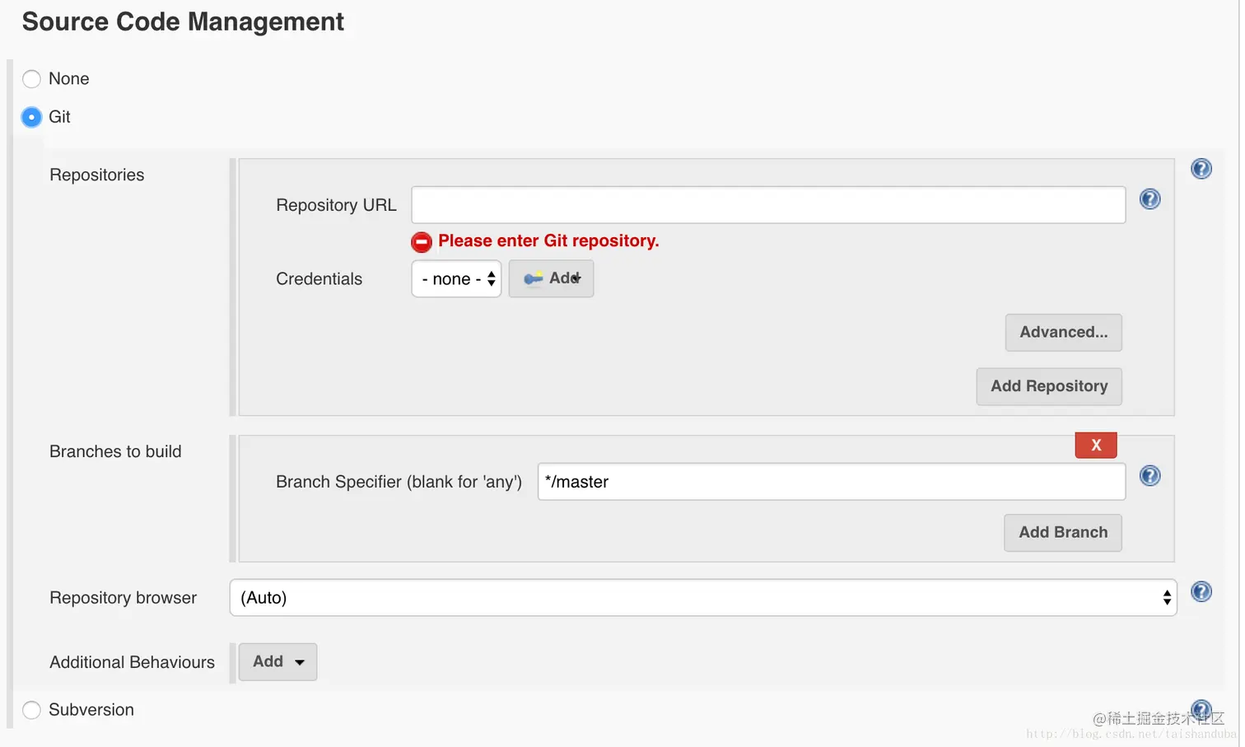Screen dimensions: 1245x747
Task: Click the red error icon by Please enter Git repository
Action: pos(422,242)
